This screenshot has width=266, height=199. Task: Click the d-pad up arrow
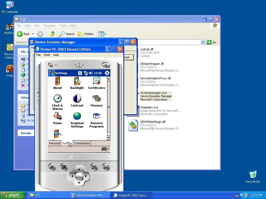[x=79, y=169]
